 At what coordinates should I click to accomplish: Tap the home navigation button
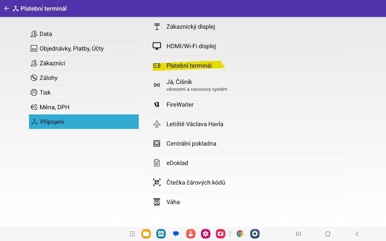tap(328, 234)
